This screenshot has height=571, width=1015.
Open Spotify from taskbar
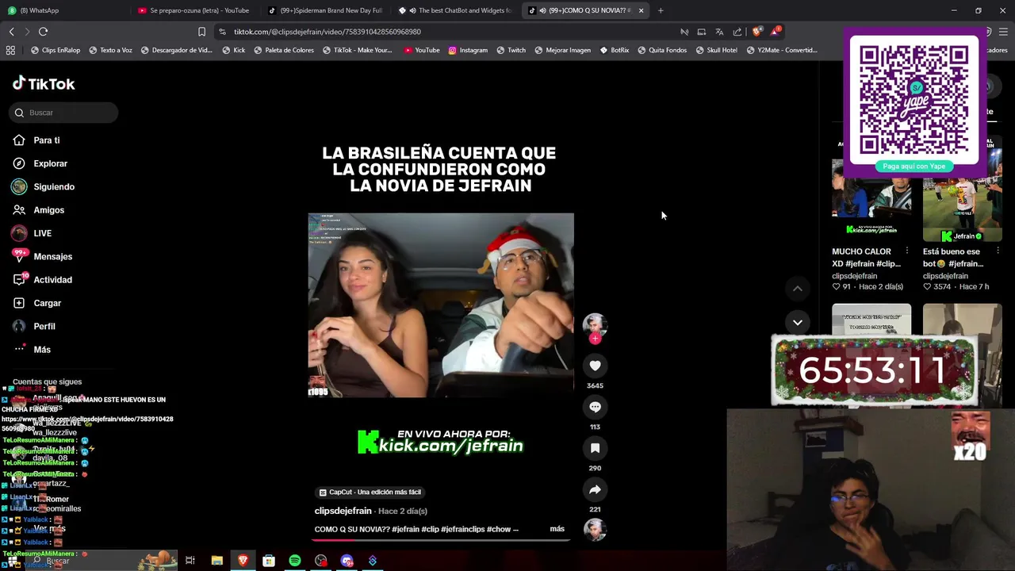coord(295,561)
